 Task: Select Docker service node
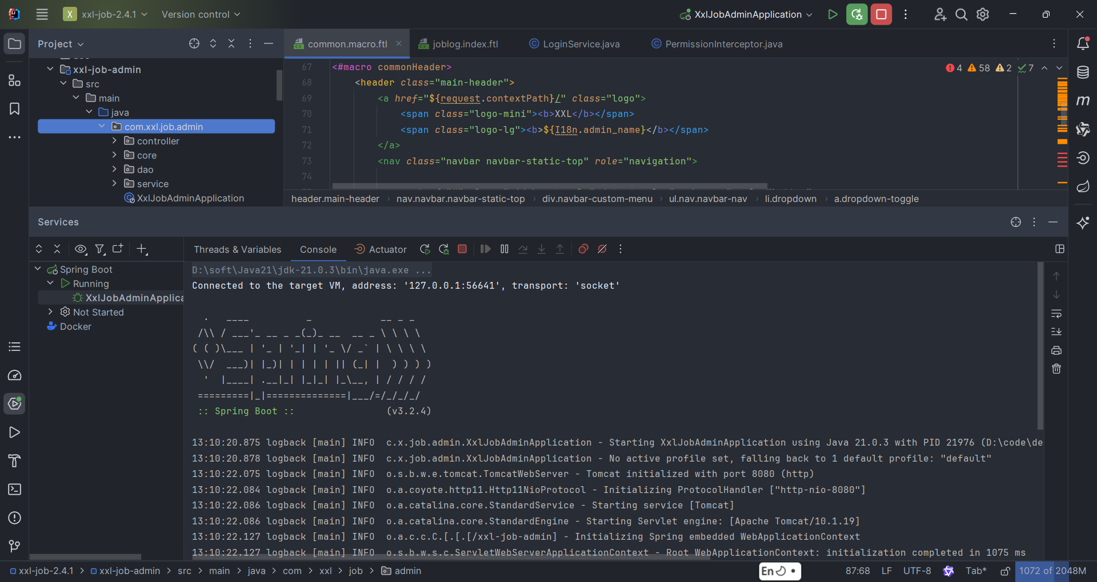tap(69, 326)
